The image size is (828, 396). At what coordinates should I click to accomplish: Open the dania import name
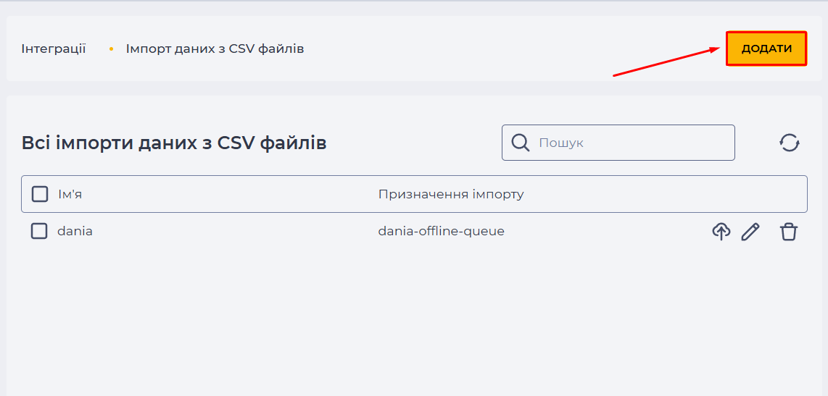75,231
